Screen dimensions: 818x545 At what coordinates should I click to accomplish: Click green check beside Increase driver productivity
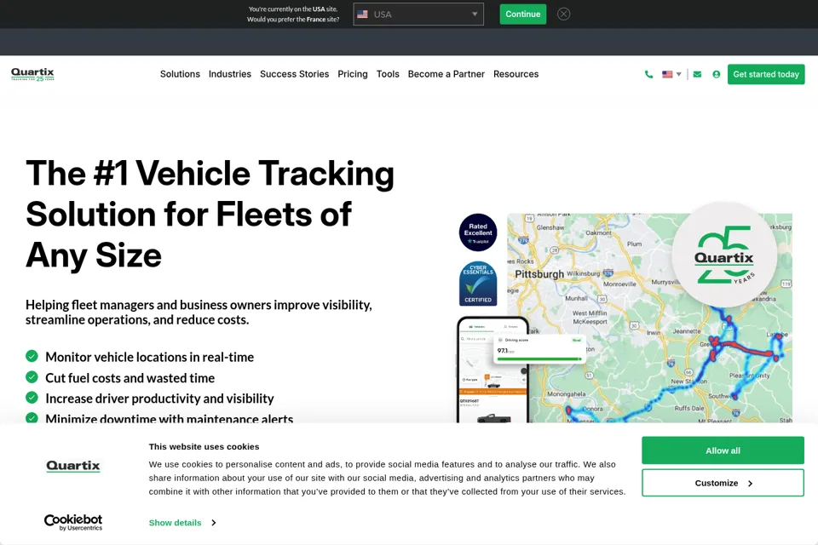(32, 398)
